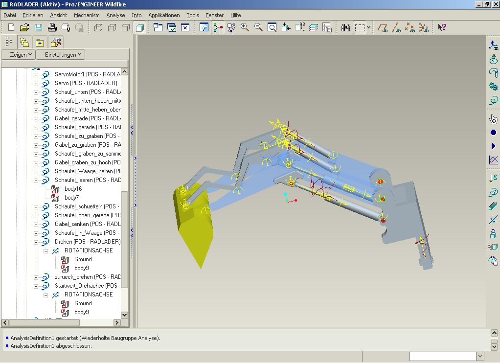The width and height of the screenshot is (500, 363).
Task: Open the Zeigen dropdown
Action: (19, 55)
